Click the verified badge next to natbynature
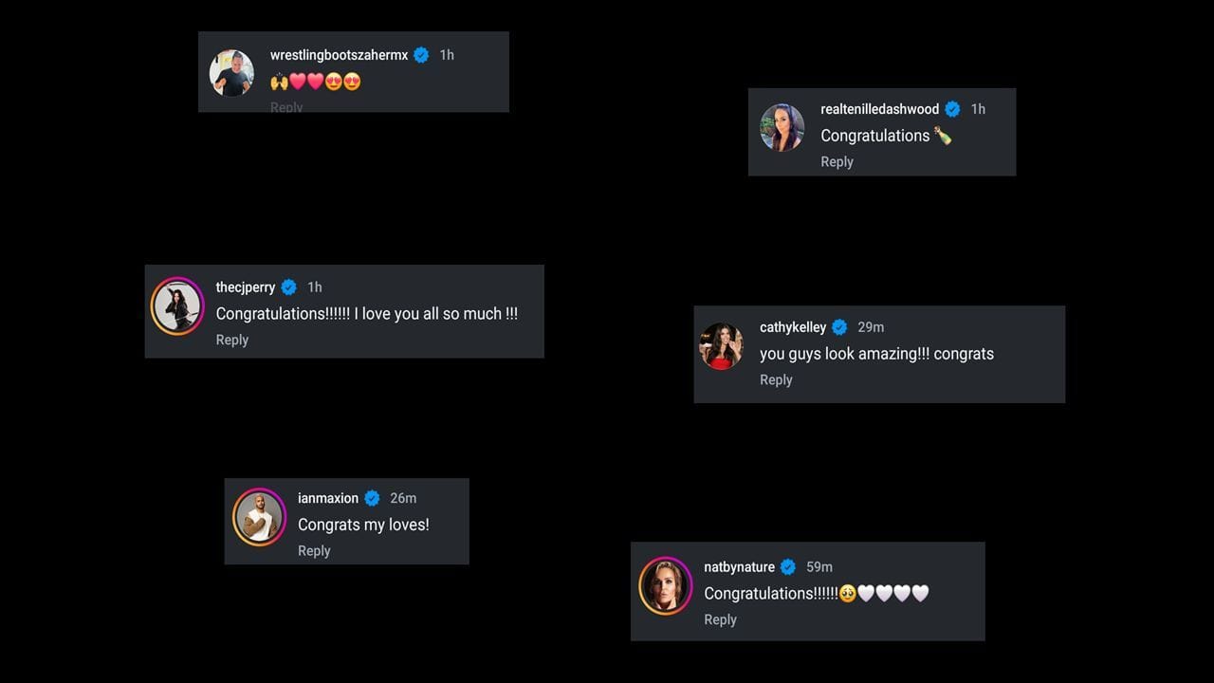 (788, 566)
